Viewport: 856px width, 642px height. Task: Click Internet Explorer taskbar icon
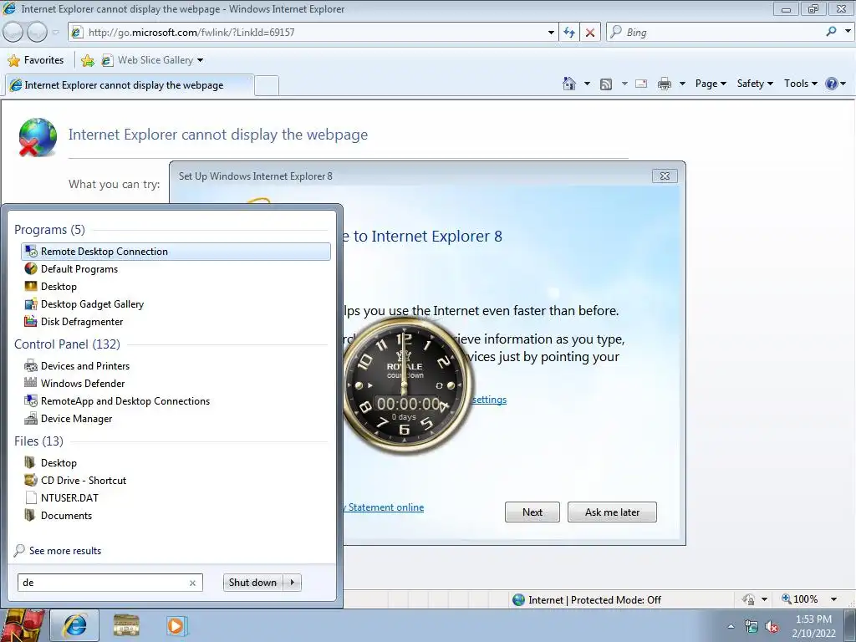(x=74, y=625)
